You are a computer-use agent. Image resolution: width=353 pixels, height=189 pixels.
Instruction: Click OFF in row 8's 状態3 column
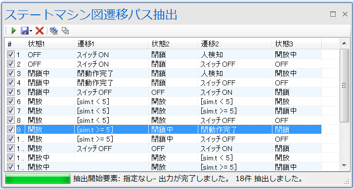[281, 120]
